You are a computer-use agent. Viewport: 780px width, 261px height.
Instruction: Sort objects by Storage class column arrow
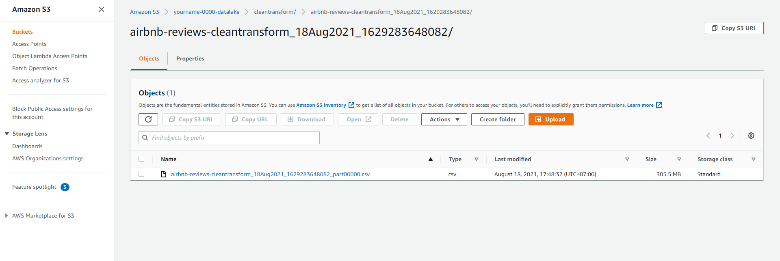point(754,159)
